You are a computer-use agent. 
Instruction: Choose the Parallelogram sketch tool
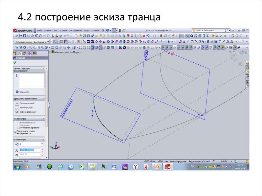pyautogui.click(x=104, y=42)
